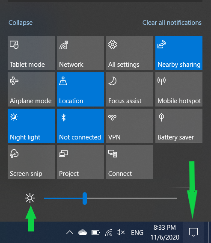Image resolution: width=211 pixels, height=243 pixels.
Task: Disable the Location quick action
Action: click(x=80, y=89)
